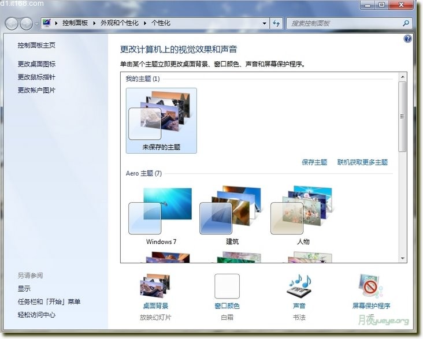
Task: Click the back navigation arrow button
Action: [x=12, y=24]
